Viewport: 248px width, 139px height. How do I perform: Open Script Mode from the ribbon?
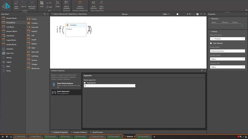coord(16,5)
